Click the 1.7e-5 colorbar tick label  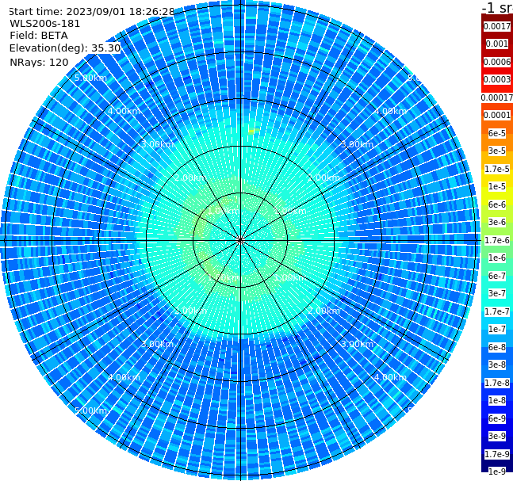coord(497,169)
